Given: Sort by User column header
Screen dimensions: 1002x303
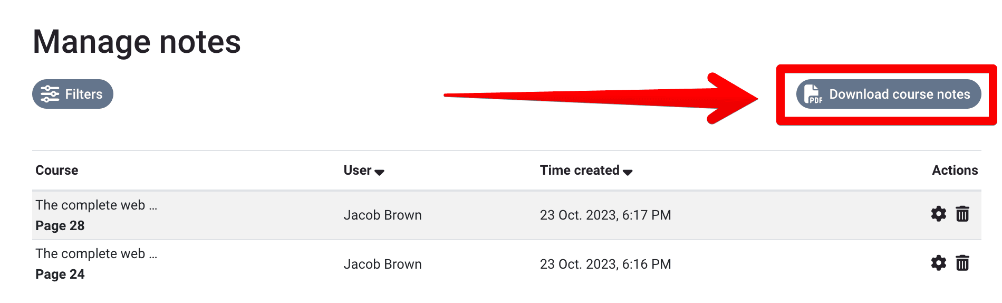Looking at the screenshot, I should [x=358, y=171].
